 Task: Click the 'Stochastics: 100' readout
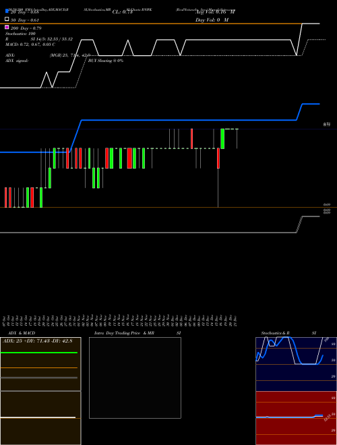[20, 34]
